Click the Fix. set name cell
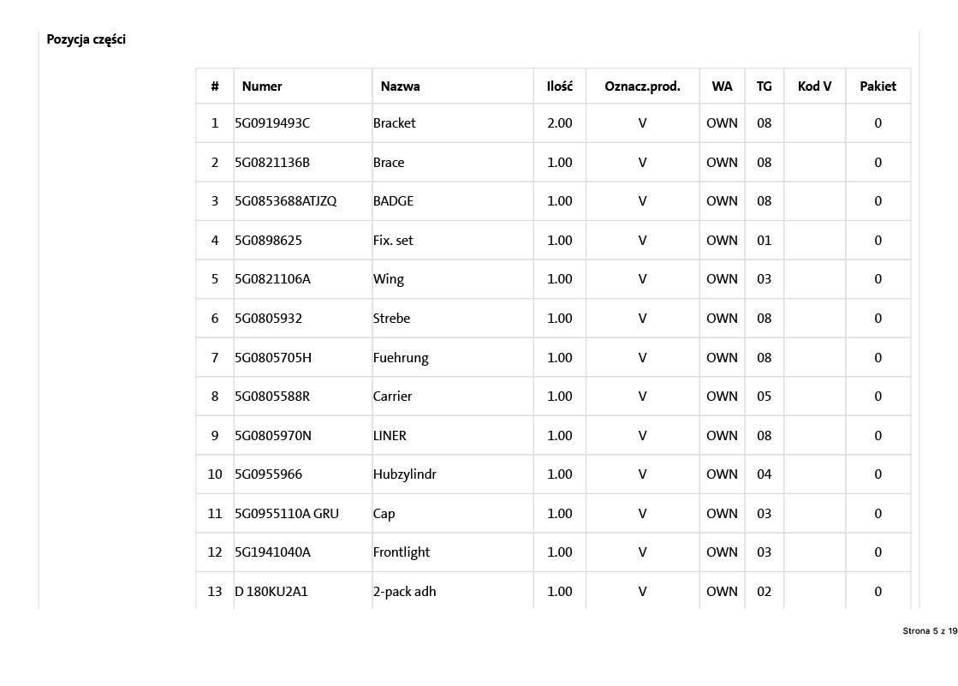 (393, 241)
